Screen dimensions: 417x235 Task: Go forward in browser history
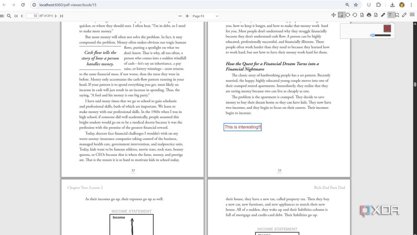tap(13, 5)
